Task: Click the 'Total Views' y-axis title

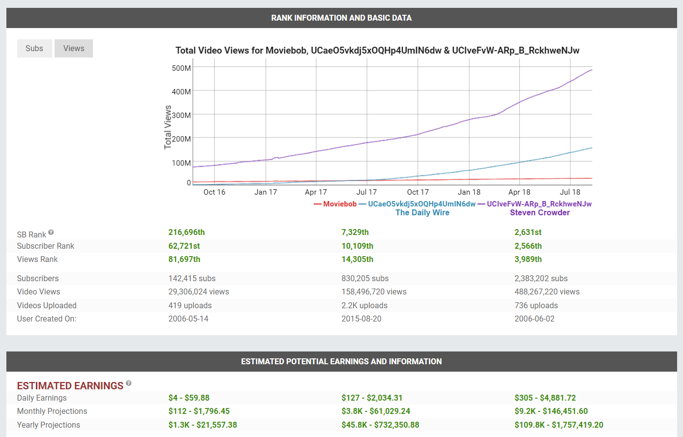Action: [168, 127]
